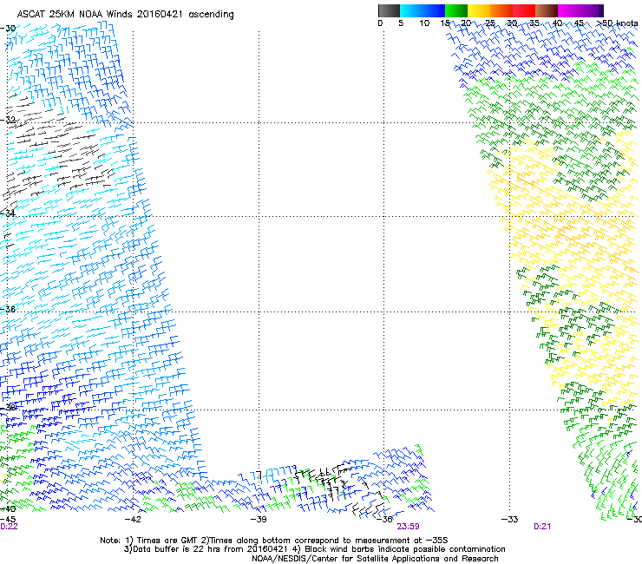Click the legend tick label '10'
This screenshot has height=564, width=642.
point(424,23)
